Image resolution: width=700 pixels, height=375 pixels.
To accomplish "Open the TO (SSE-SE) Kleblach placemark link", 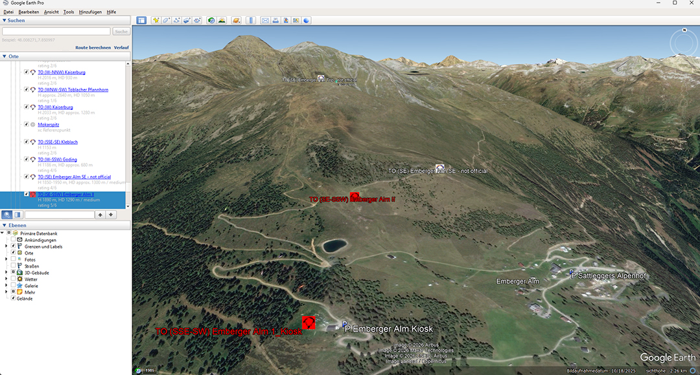I will click(57, 142).
